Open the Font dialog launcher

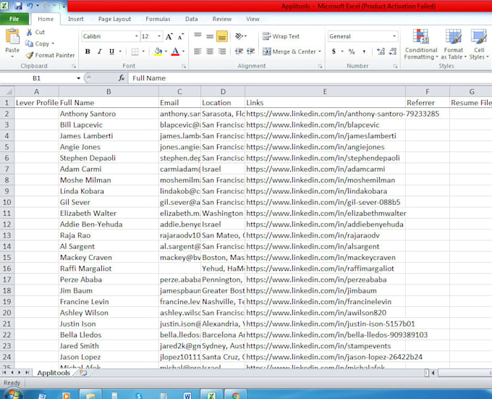tap(184, 66)
